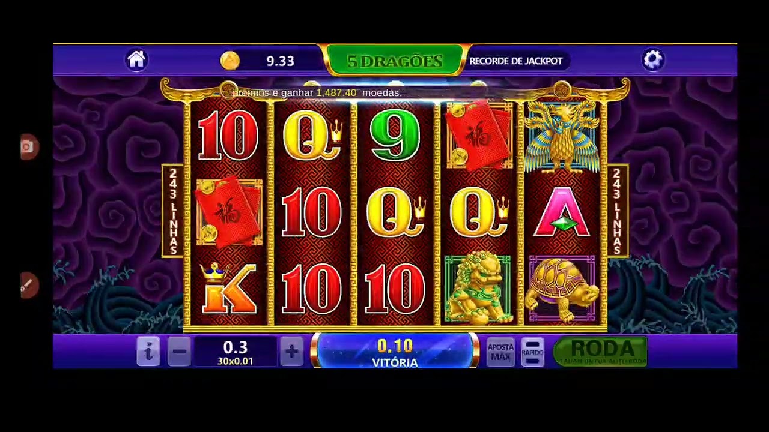Click the 0.3 bet amount display
Screen dimensions: 769x432
pyautogui.click(x=235, y=352)
